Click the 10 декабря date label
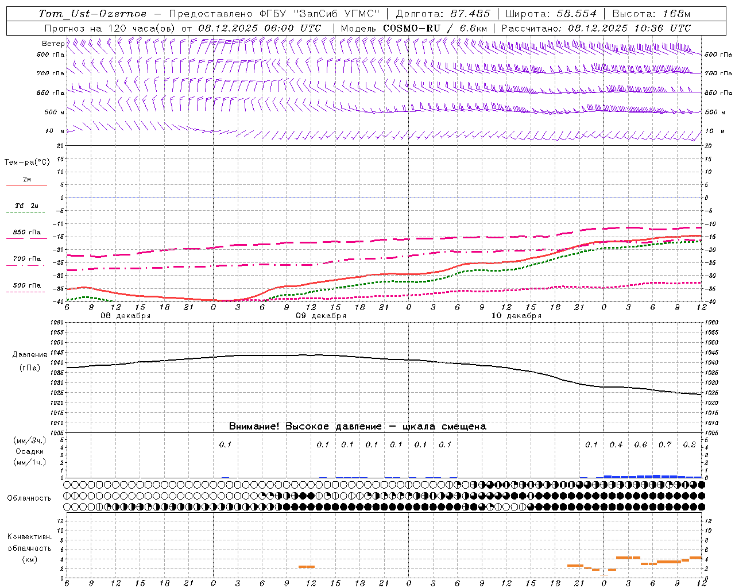Viewport: 735px width, 588px height. [516, 316]
